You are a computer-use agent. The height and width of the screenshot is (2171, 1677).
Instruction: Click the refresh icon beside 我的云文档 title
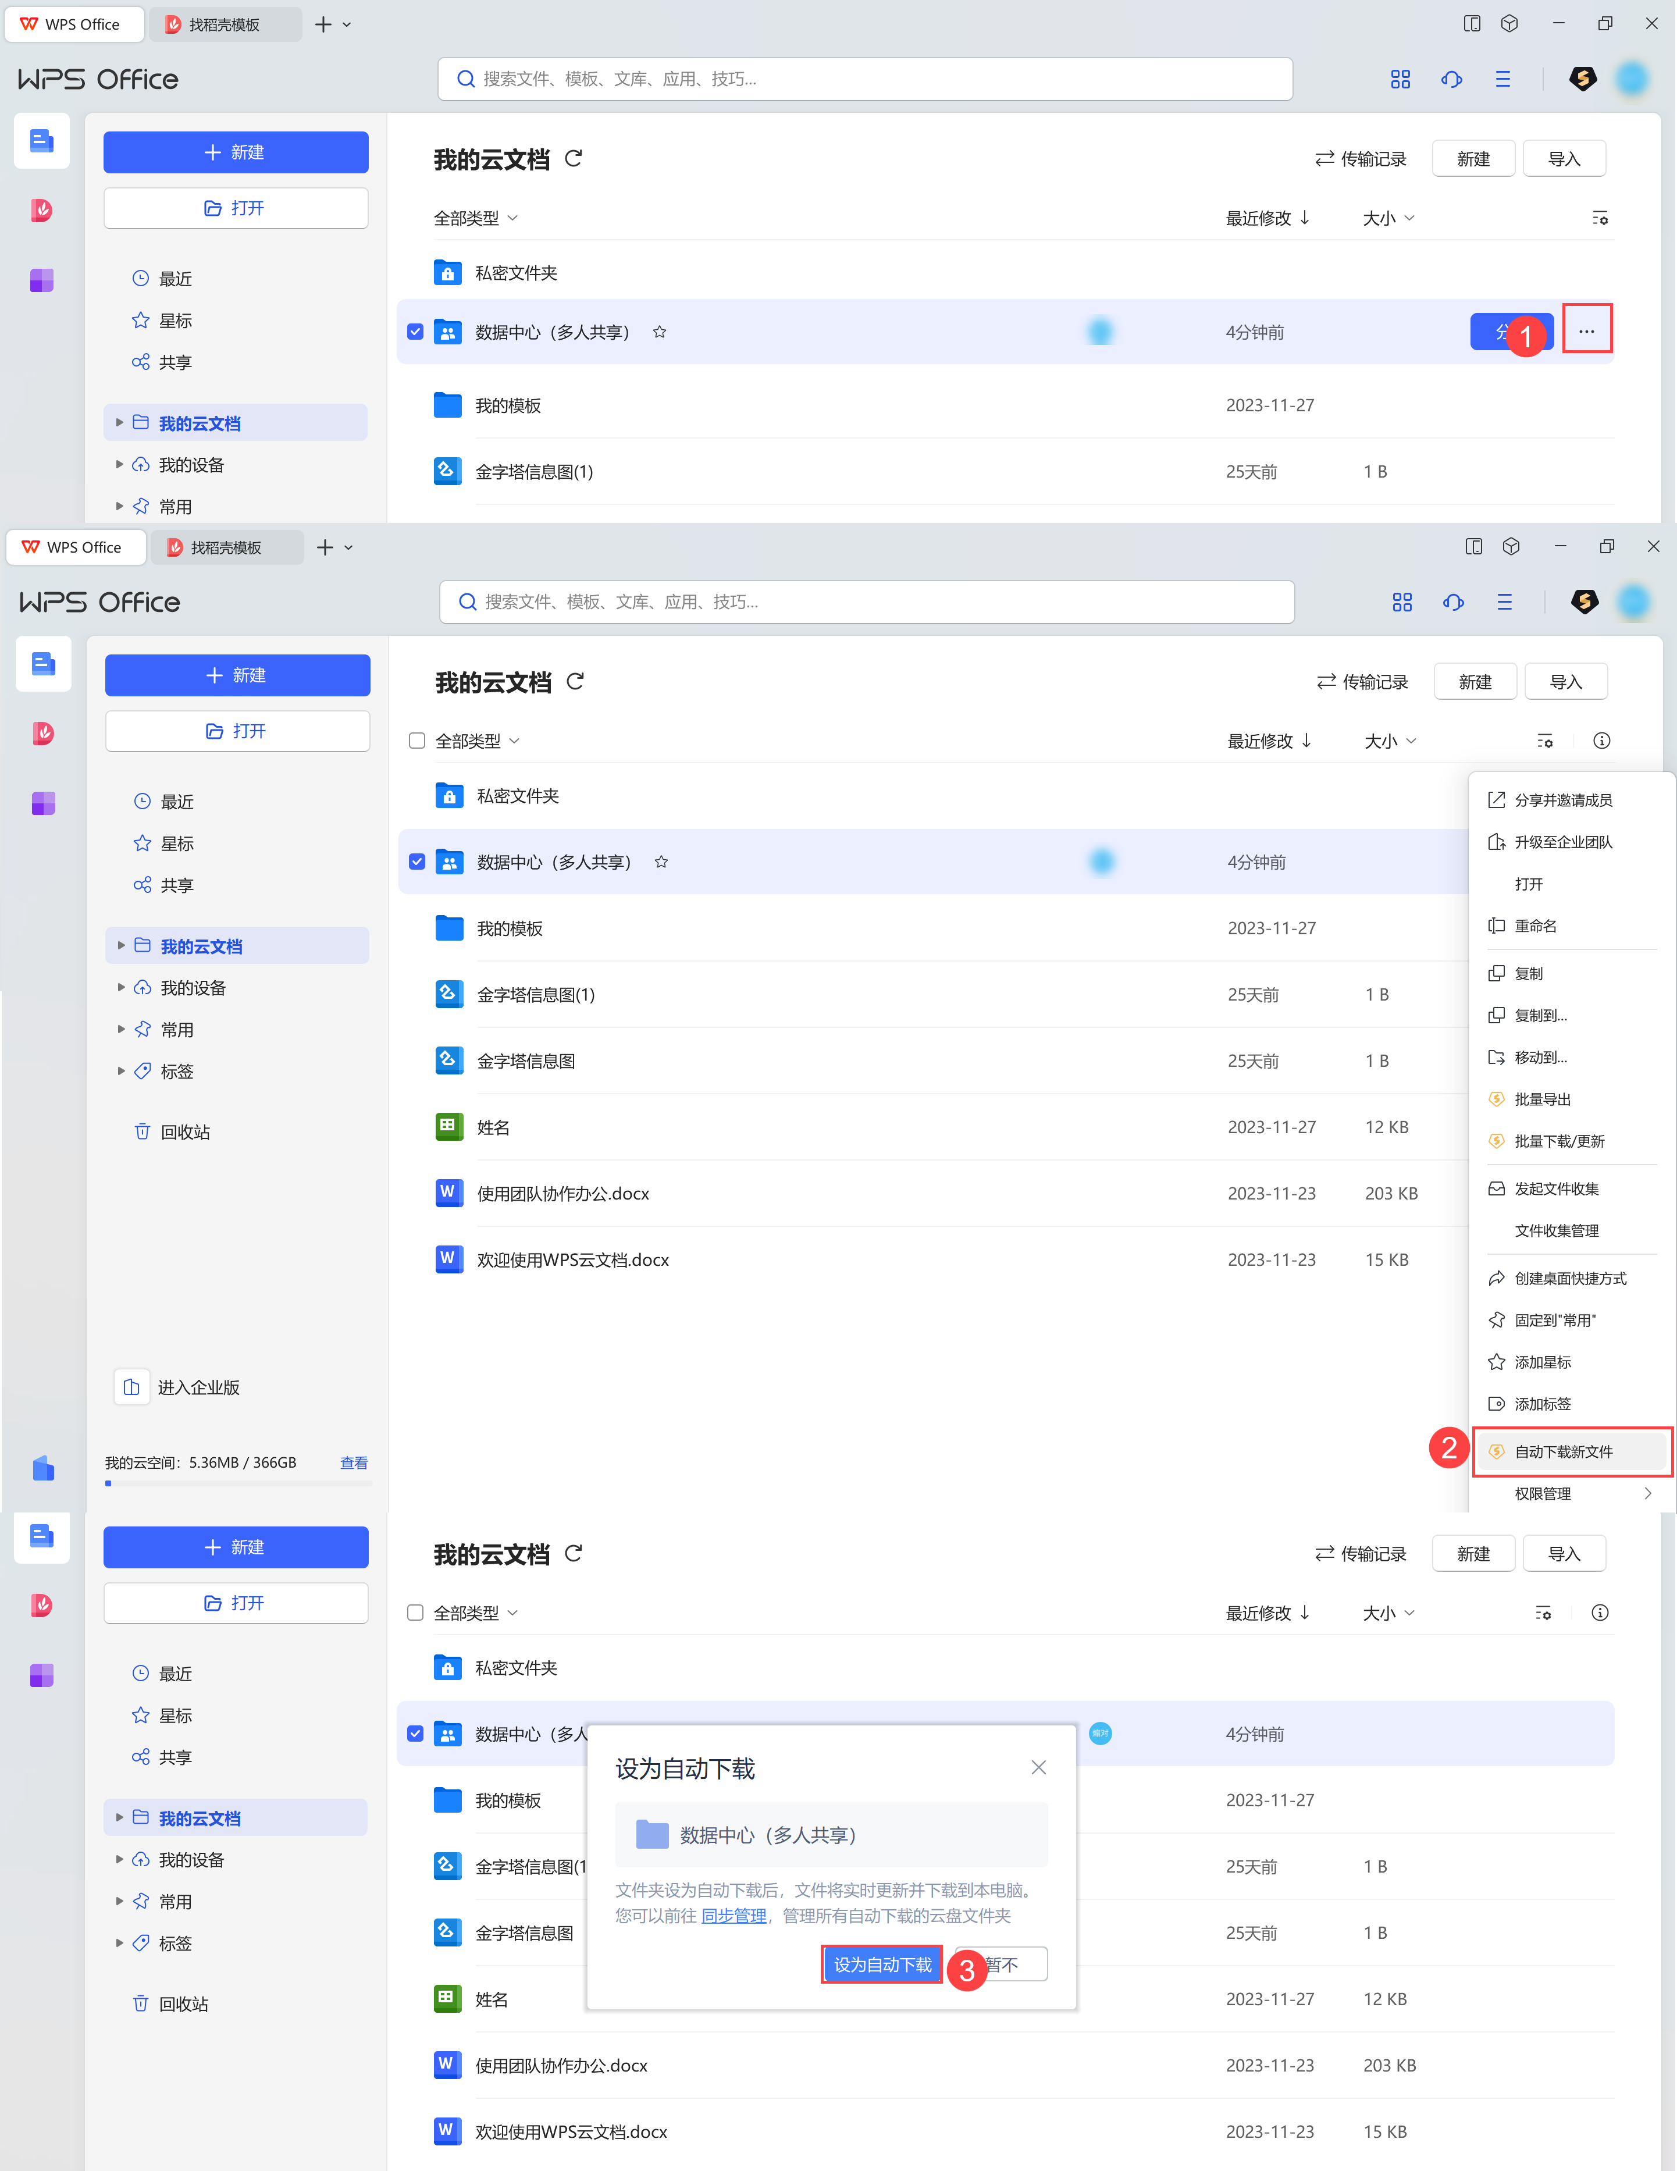[x=574, y=158]
